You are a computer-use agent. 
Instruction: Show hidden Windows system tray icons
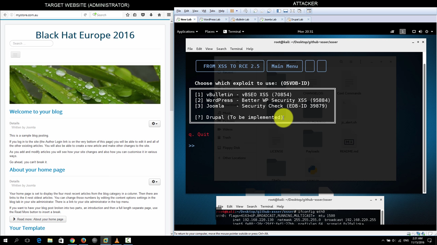coord(383,240)
